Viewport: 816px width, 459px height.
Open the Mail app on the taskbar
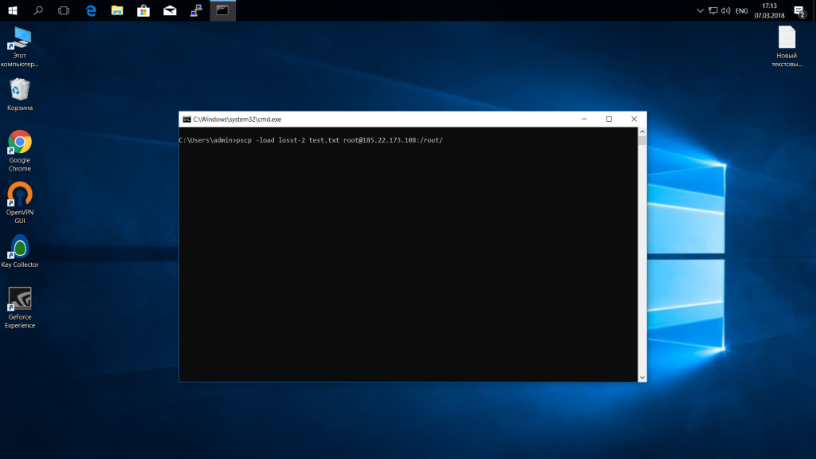[x=170, y=10]
